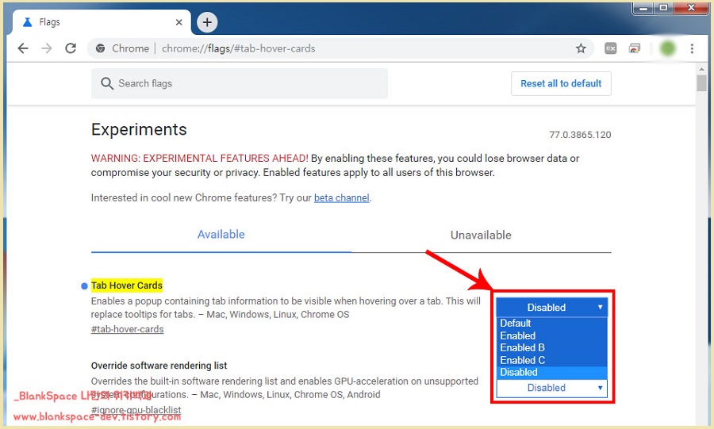Click the forward navigation arrow
The height and width of the screenshot is (429, 714).
point(47,48)
